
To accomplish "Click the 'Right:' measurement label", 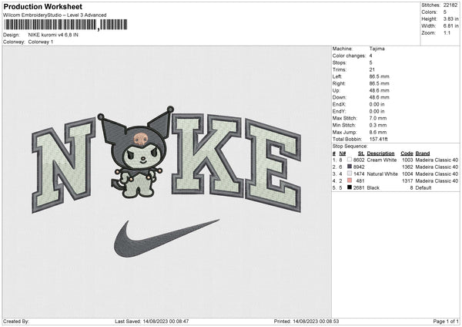I will (x=339, y=83).
